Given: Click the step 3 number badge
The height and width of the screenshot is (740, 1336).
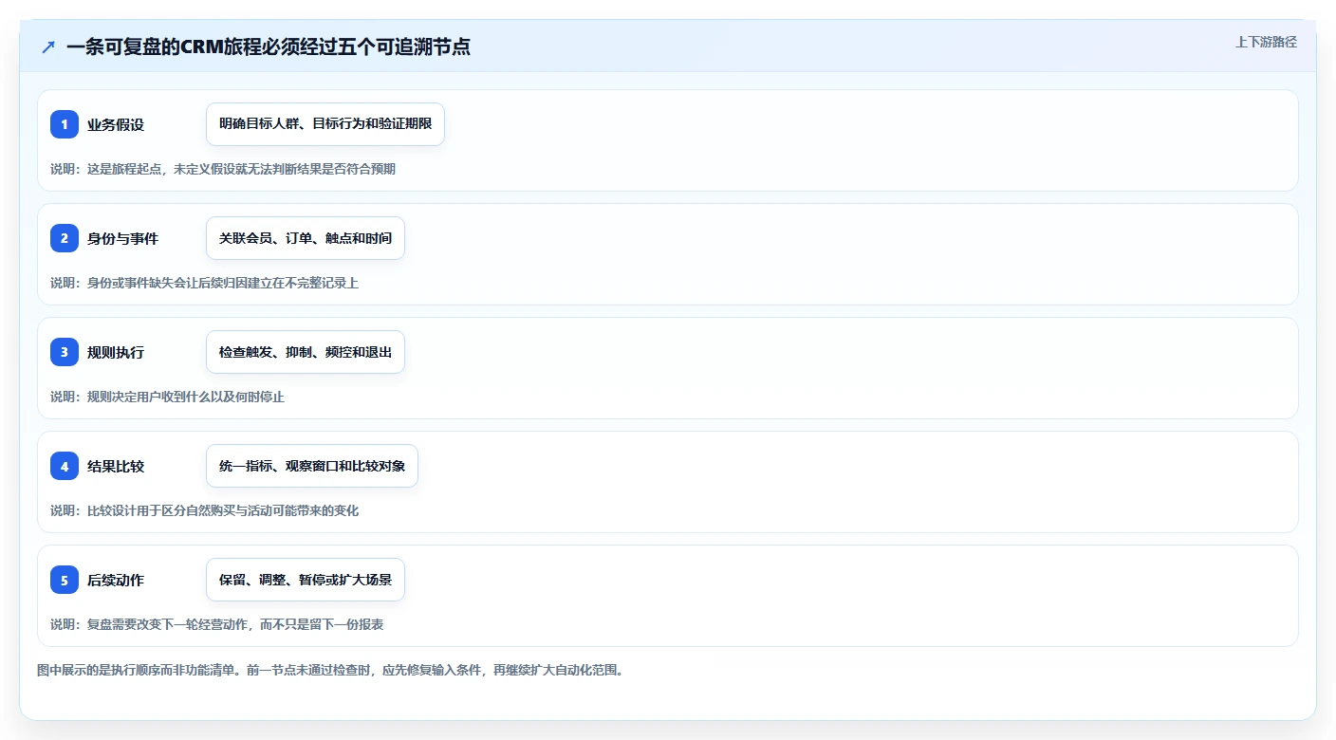Looking at the screenshot, I should (65, 352).
